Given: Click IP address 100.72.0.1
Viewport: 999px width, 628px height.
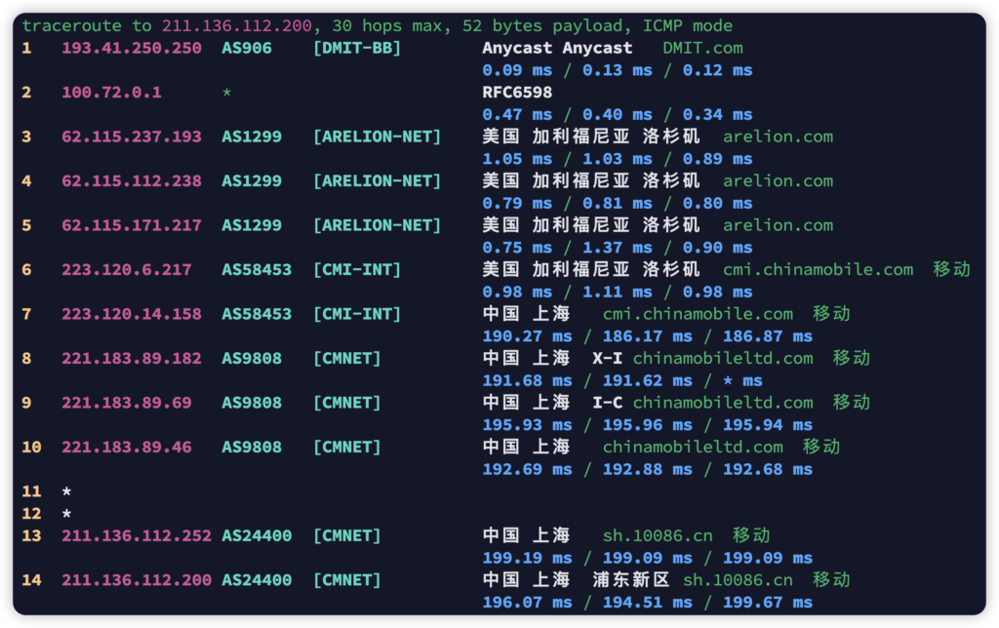Looking at the screenshot, I should [x=111, y=93].
